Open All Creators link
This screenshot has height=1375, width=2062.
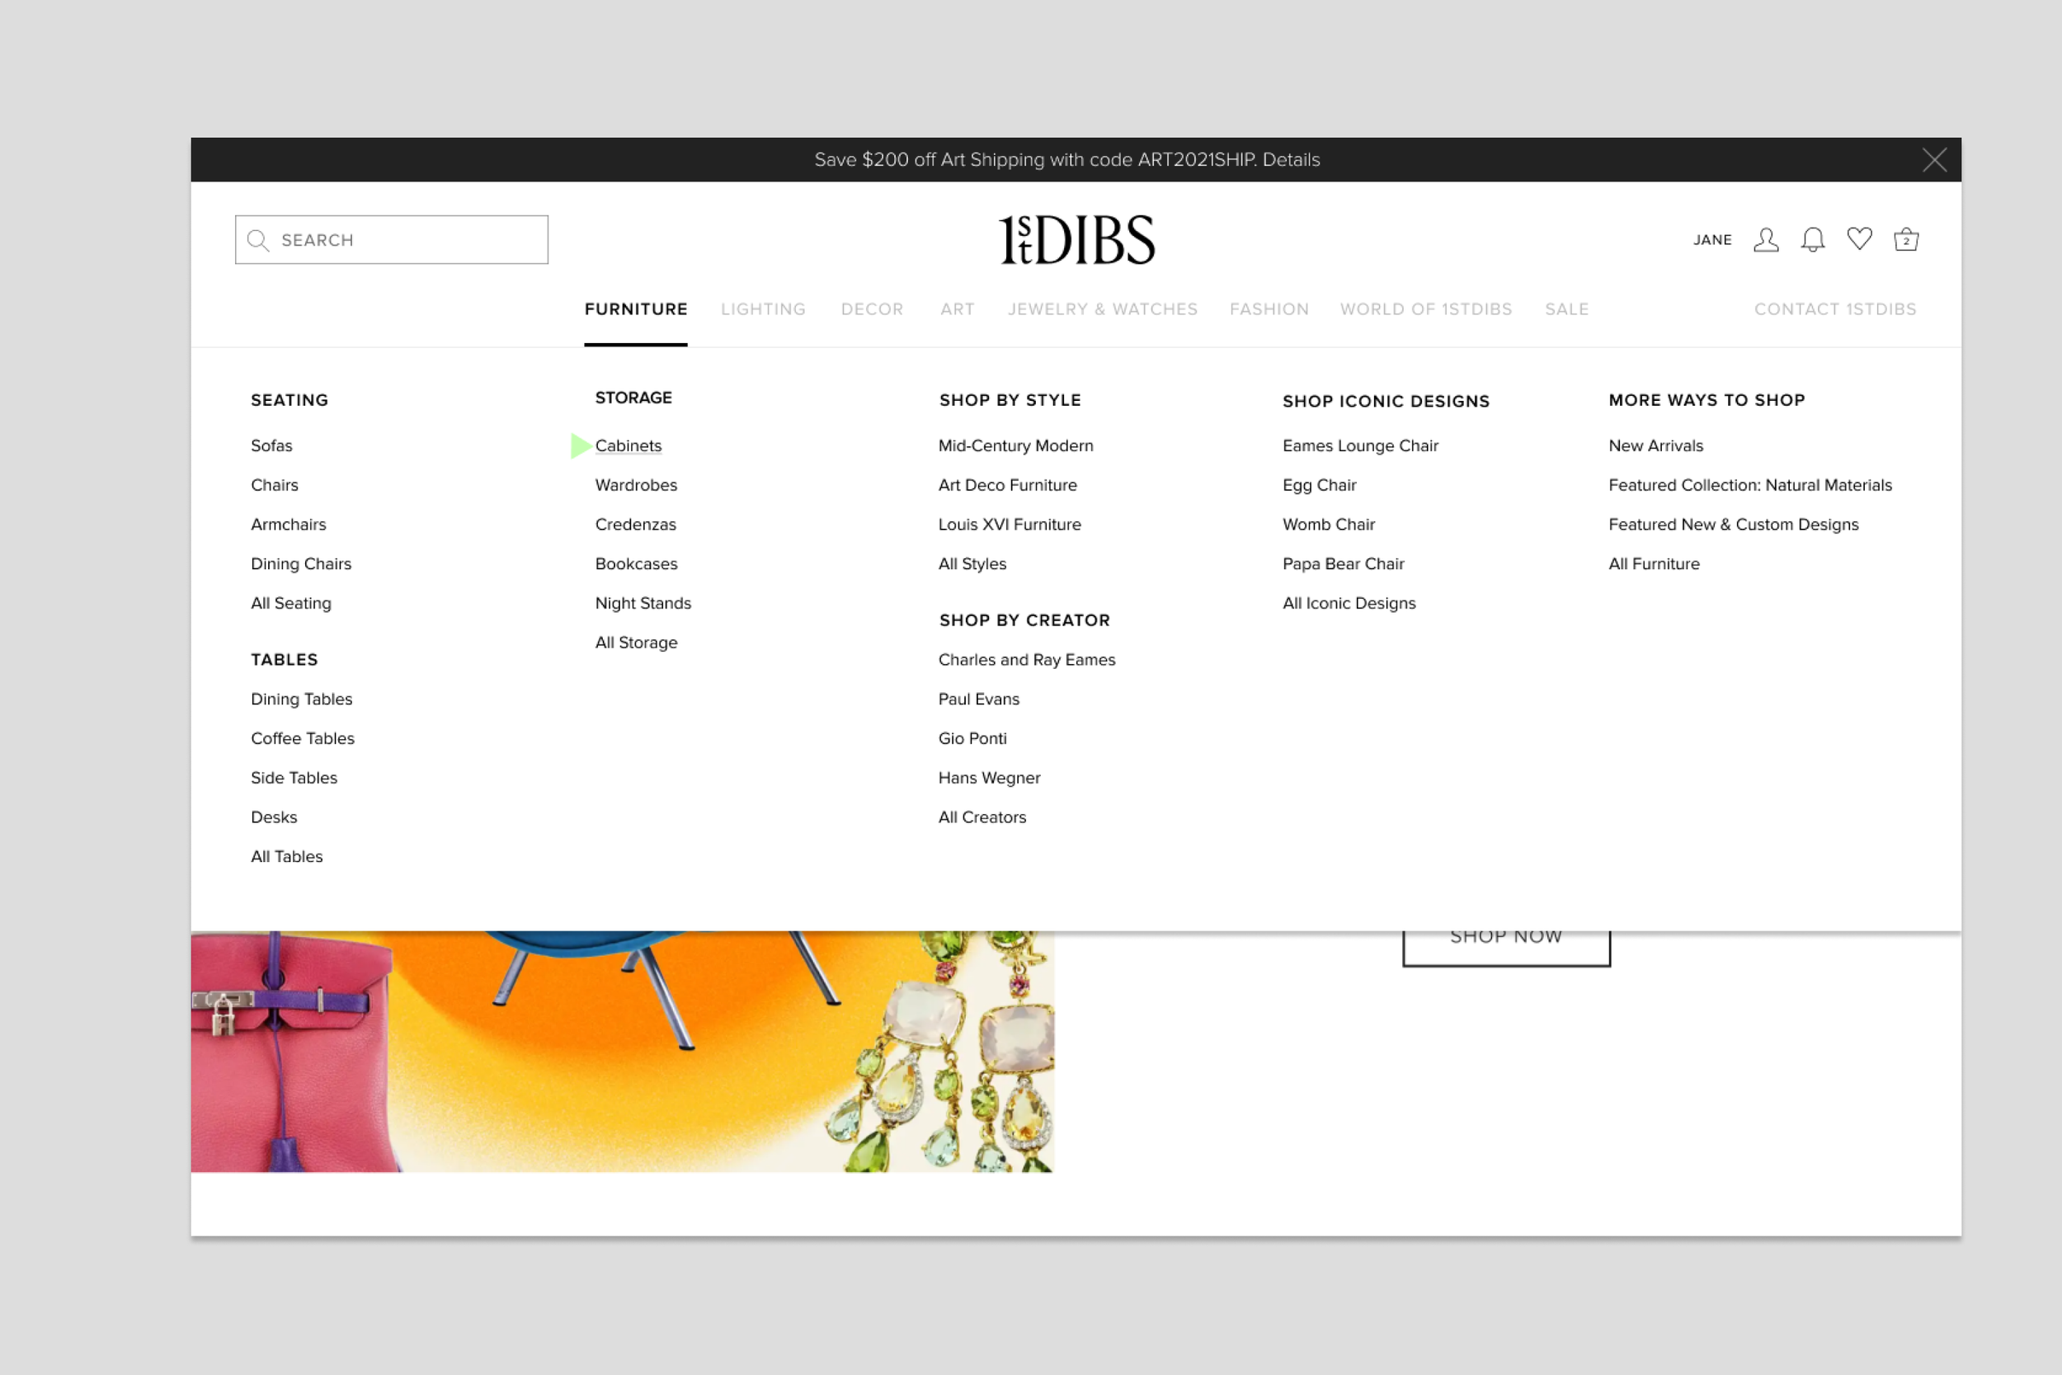coord(982,817)
